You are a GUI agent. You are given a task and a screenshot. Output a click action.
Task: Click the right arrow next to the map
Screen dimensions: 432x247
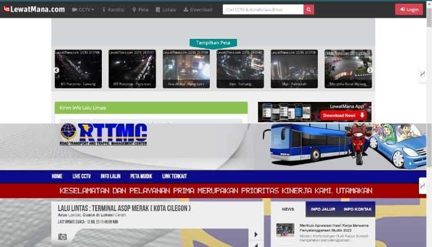pos(256,234)
